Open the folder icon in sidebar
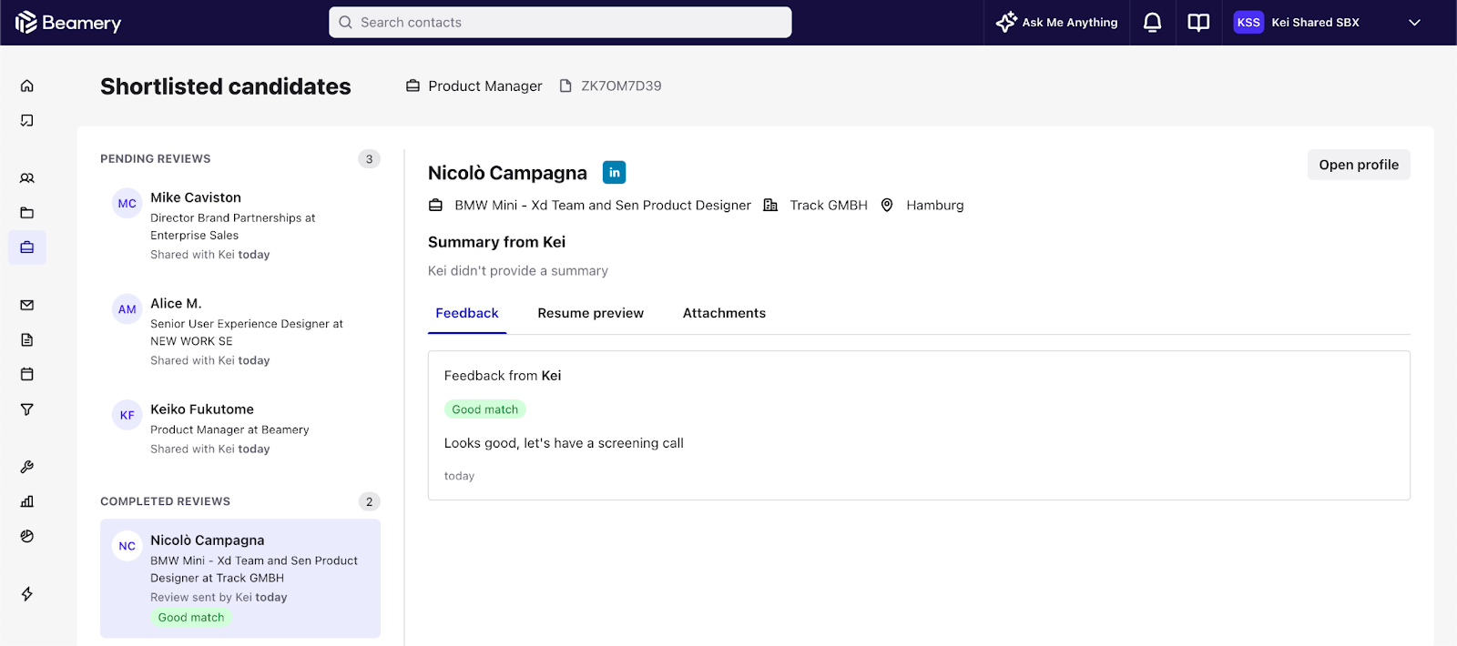 coord(27,213)
